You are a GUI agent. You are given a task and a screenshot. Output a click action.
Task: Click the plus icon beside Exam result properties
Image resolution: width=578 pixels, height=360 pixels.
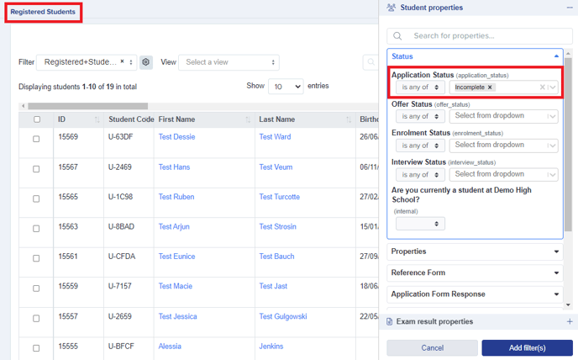click(x=570, y=321)
